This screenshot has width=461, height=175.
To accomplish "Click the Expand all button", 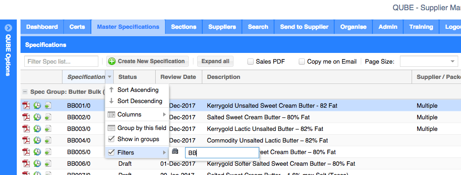I will [215, 61].
